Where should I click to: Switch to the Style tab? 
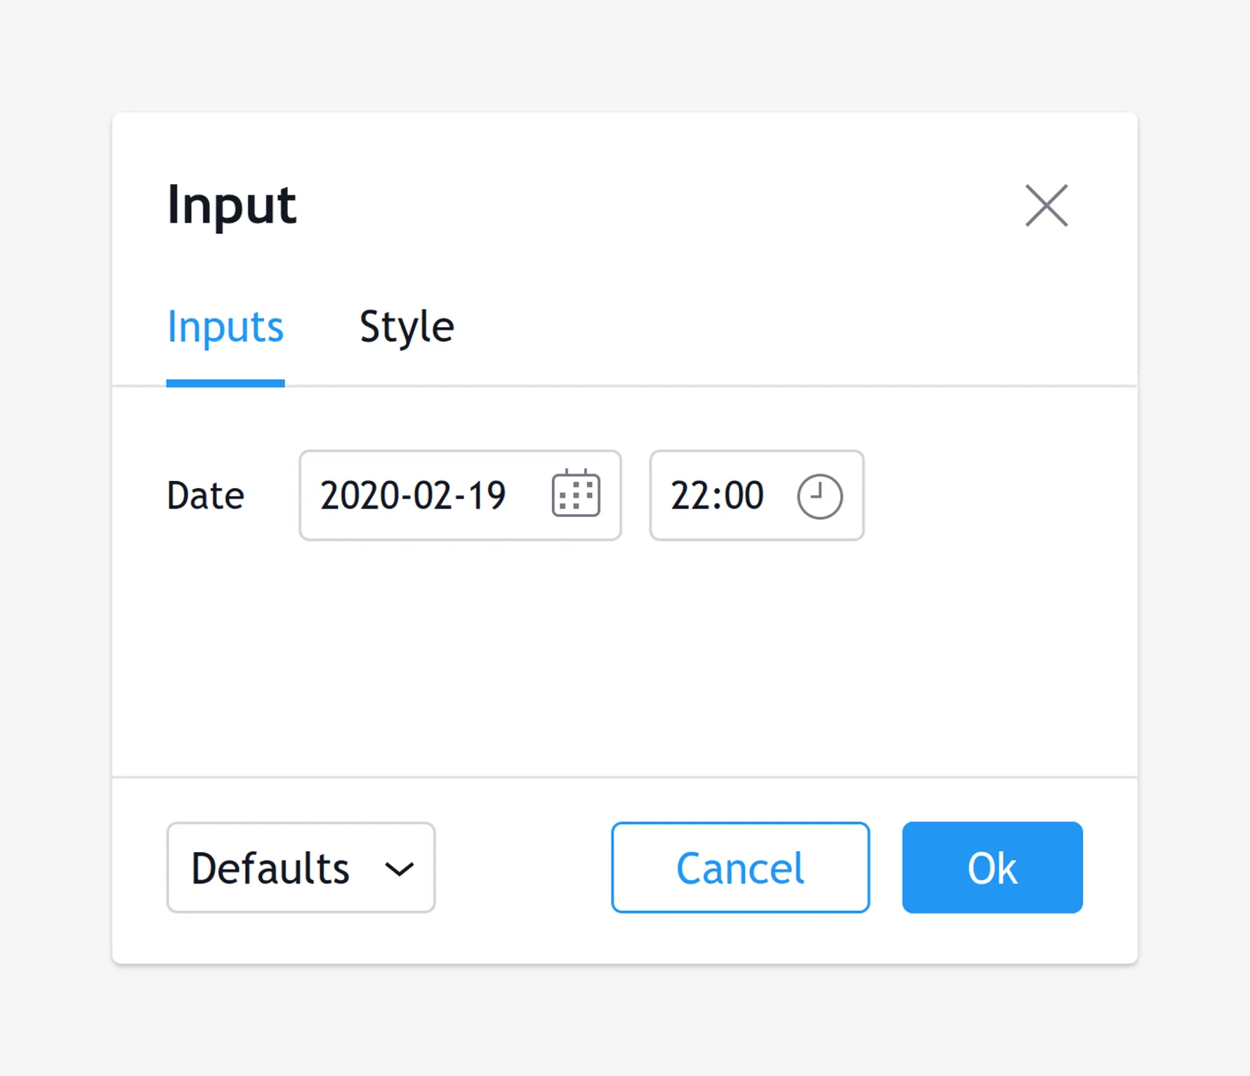pos(407,327)
